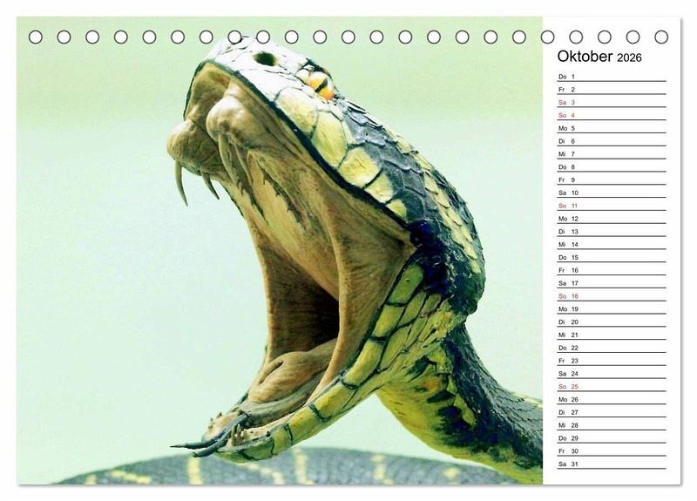Select the Mi 14 date line
The image size is (697, 501).
612,245
